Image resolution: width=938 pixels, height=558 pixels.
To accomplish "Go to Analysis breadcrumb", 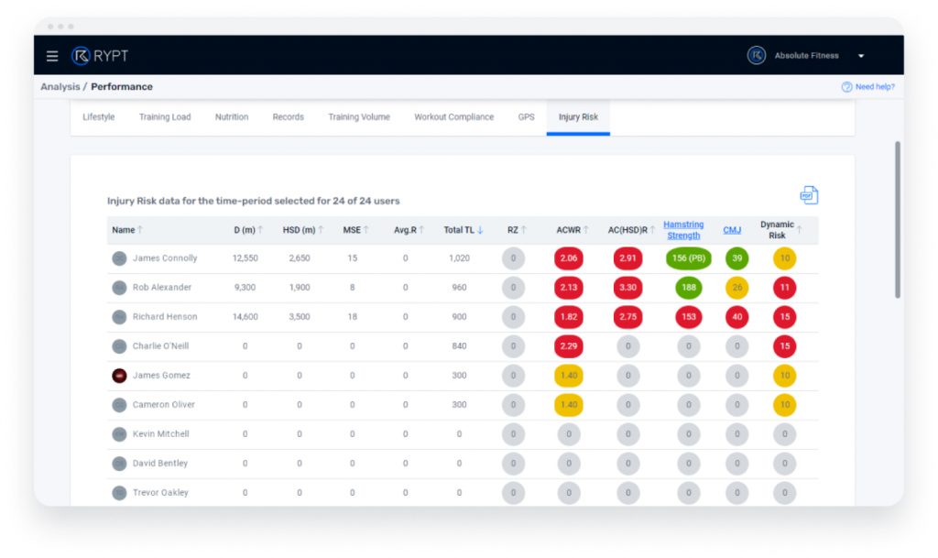I will pos(60,87).
